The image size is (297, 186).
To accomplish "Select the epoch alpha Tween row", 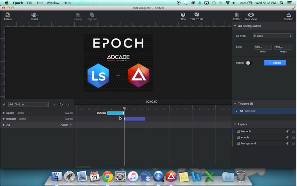I will (37, 113).
